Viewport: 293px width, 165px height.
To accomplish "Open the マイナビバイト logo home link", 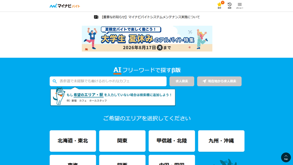I will [x=65, y=6].
